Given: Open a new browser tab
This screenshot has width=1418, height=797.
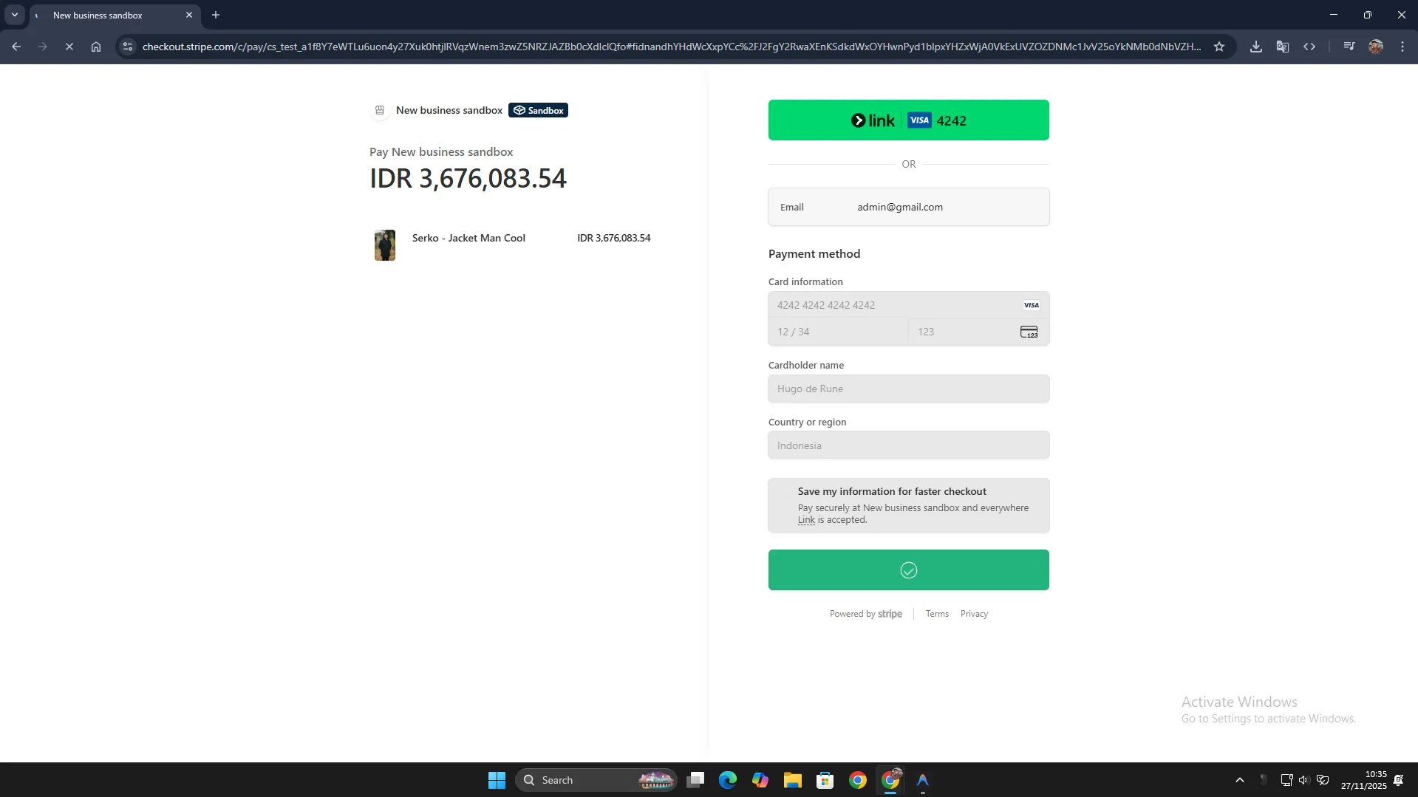Looking at the screenshot, I should pos(216,15).
